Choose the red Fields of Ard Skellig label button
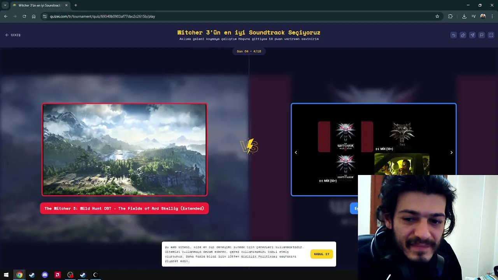 (x=124, y=208)
